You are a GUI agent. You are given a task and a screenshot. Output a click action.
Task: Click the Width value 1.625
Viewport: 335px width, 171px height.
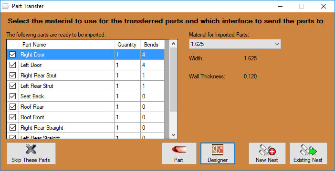[251, 58]
